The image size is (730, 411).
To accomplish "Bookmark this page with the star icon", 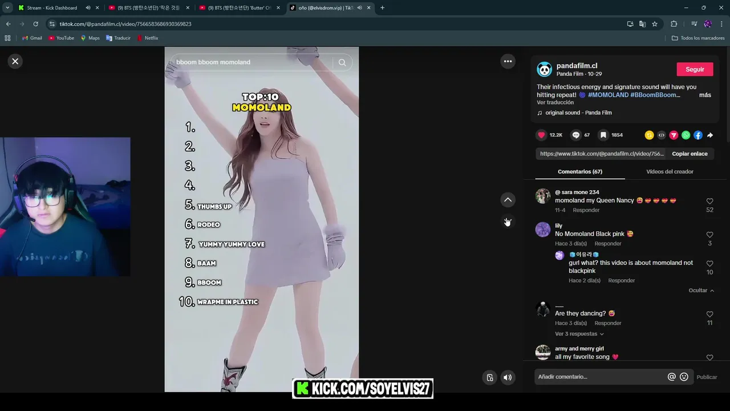I will coord(655,24).
